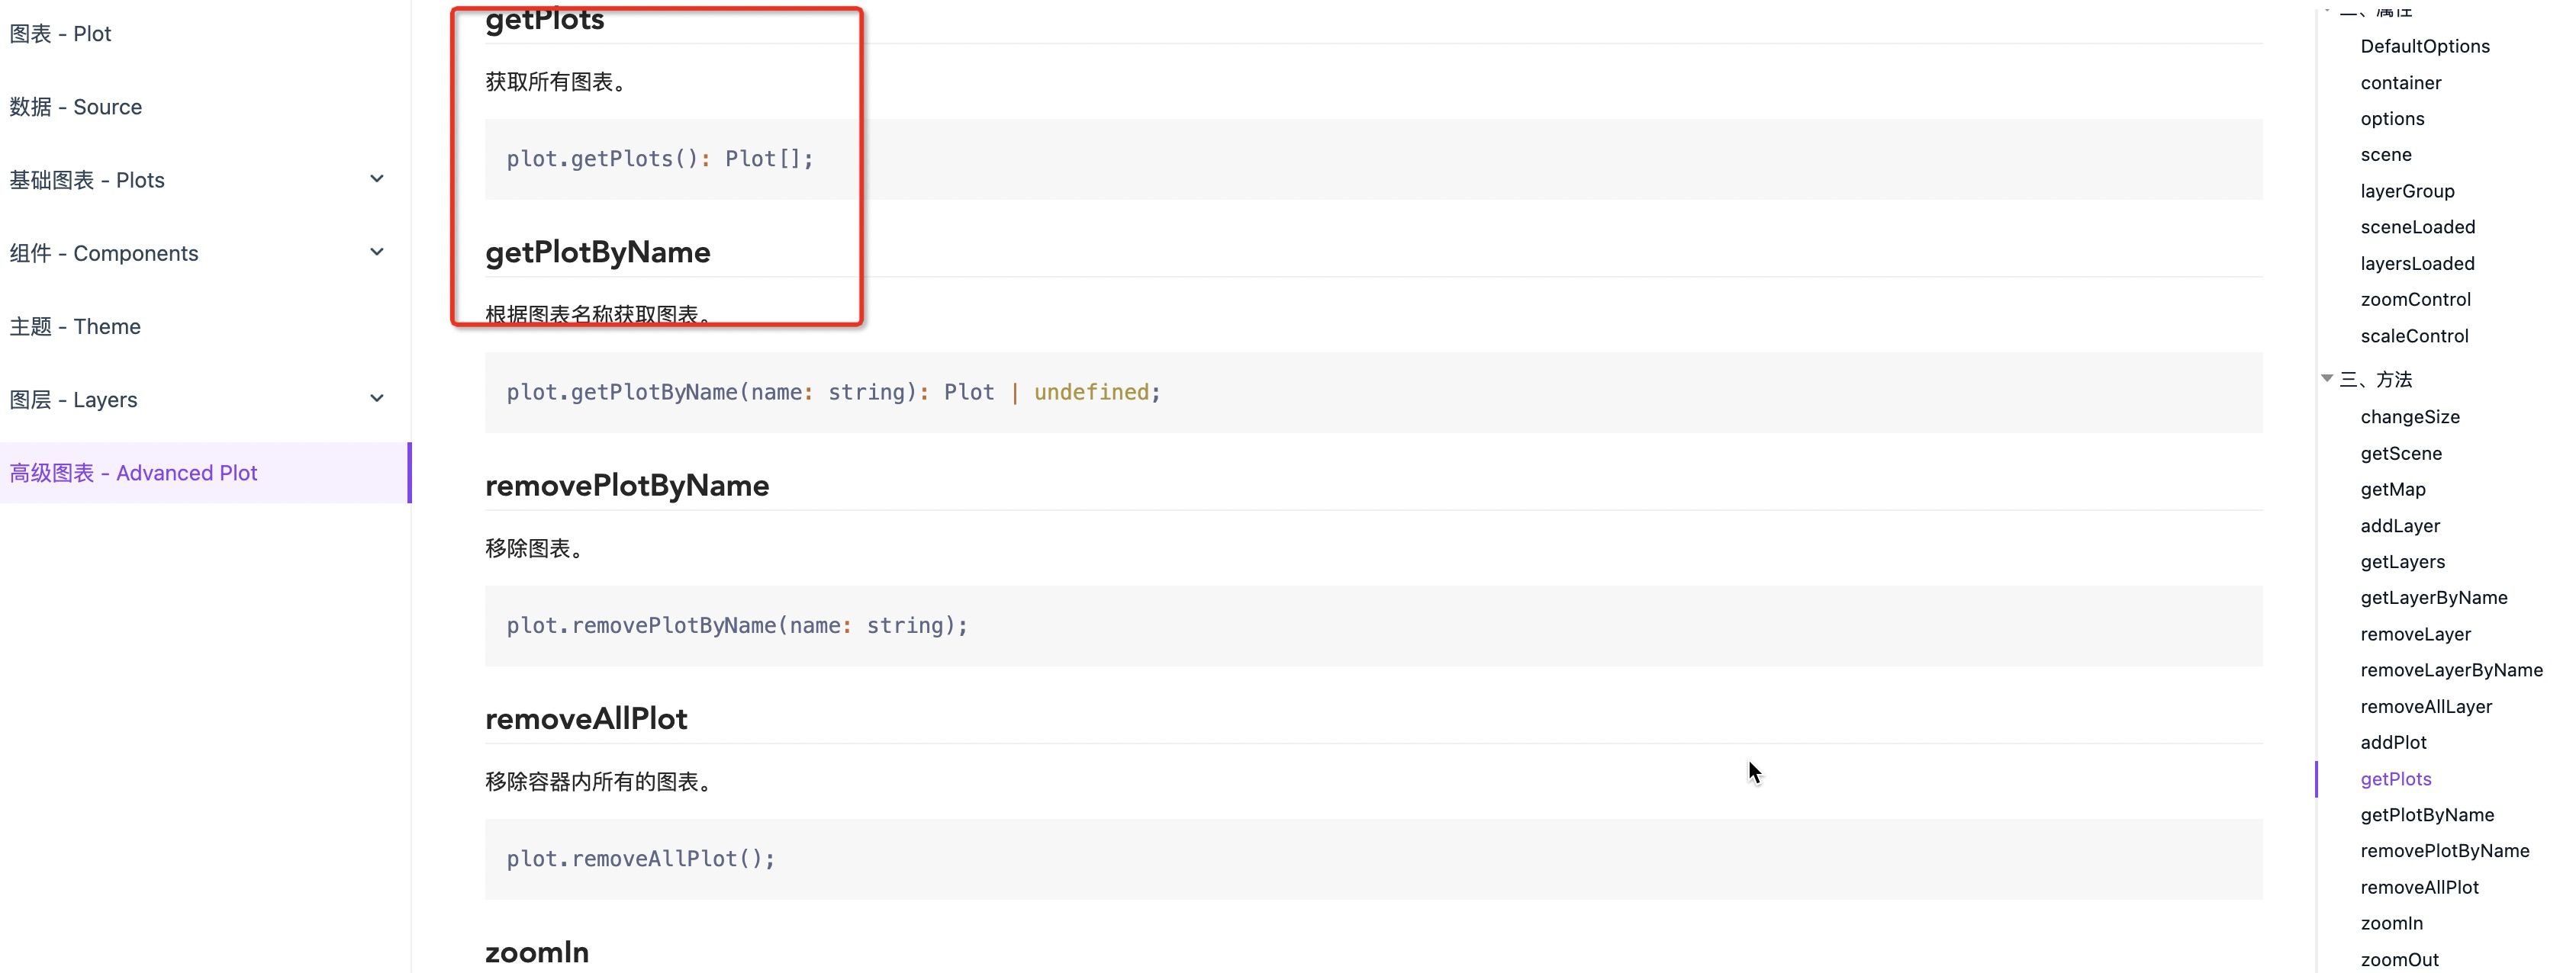
Task: Click the removePlotByName section heading
Action: 627,486
